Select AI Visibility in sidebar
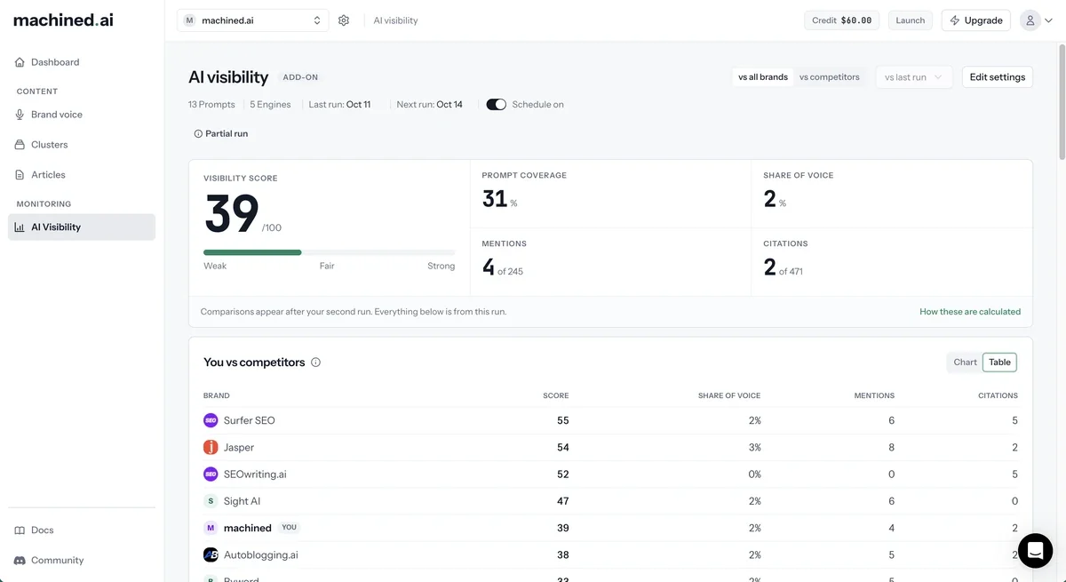Viewport: 1066px width, 582px height. point(82,227)
